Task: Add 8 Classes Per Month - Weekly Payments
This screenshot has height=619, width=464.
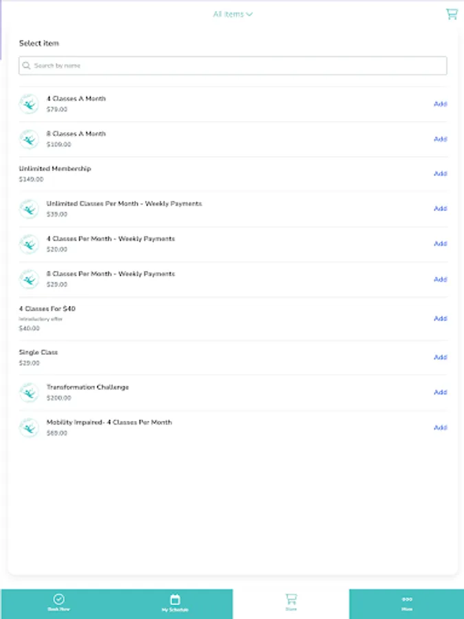Action: (441, 279)
